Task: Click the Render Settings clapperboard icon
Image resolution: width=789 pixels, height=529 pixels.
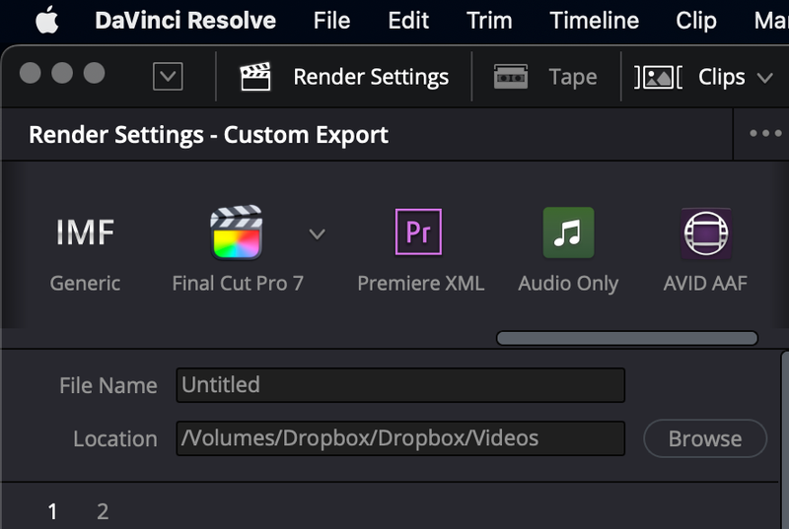Action: pyautogui.click(x=255, y=77)
